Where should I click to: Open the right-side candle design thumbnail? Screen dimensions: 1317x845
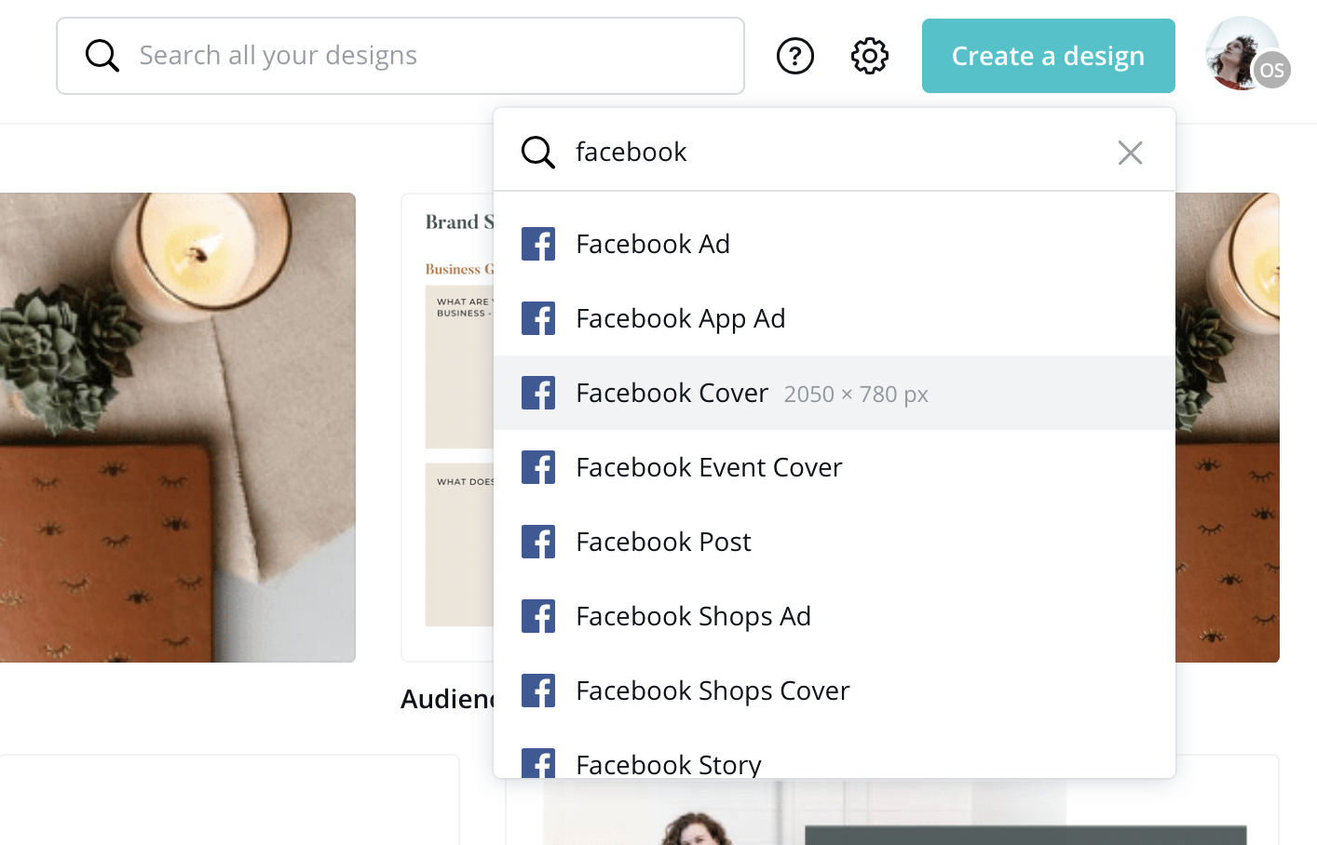pyautogui.click(x=1228, y=428)
